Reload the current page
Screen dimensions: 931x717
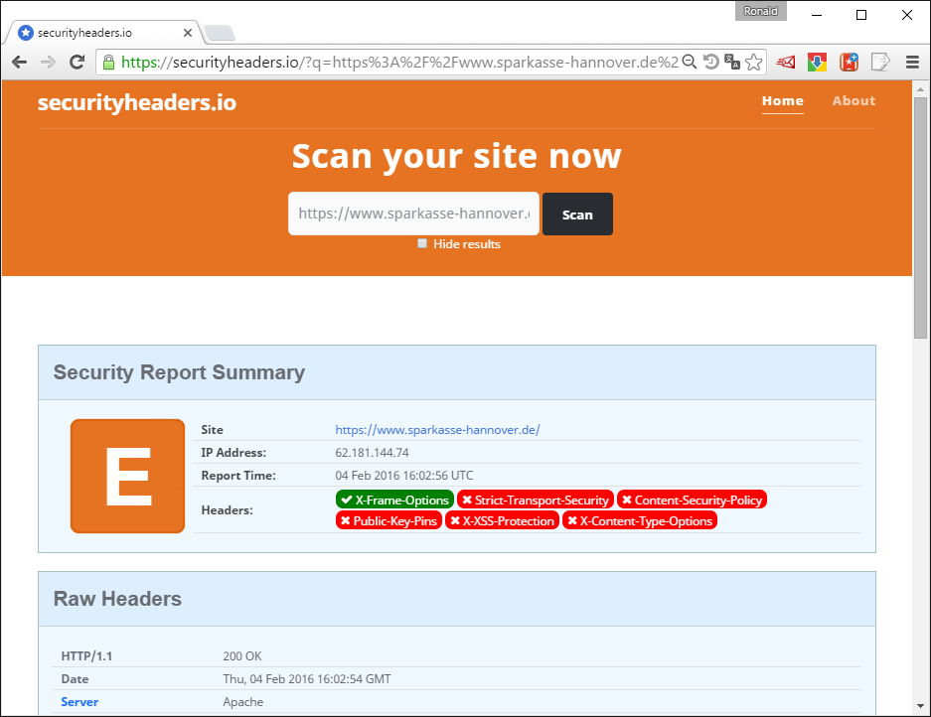[77, 62]
